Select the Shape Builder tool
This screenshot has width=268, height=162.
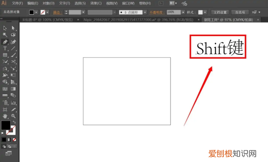5,82
